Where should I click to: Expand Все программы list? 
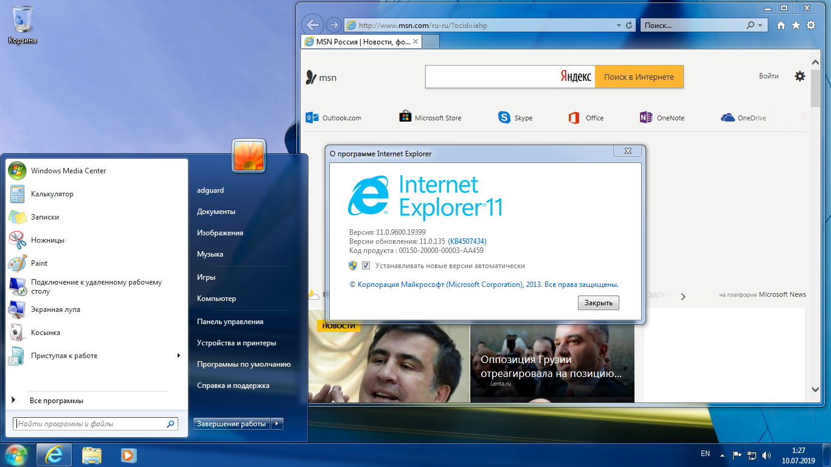(x=96, y=401)
